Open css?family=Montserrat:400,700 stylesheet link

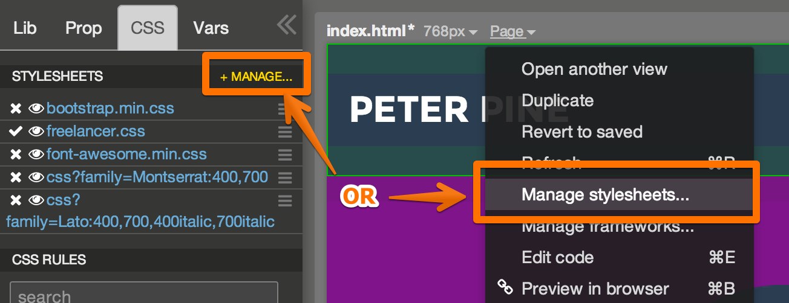pyautogui.click(x=157, y=177)
